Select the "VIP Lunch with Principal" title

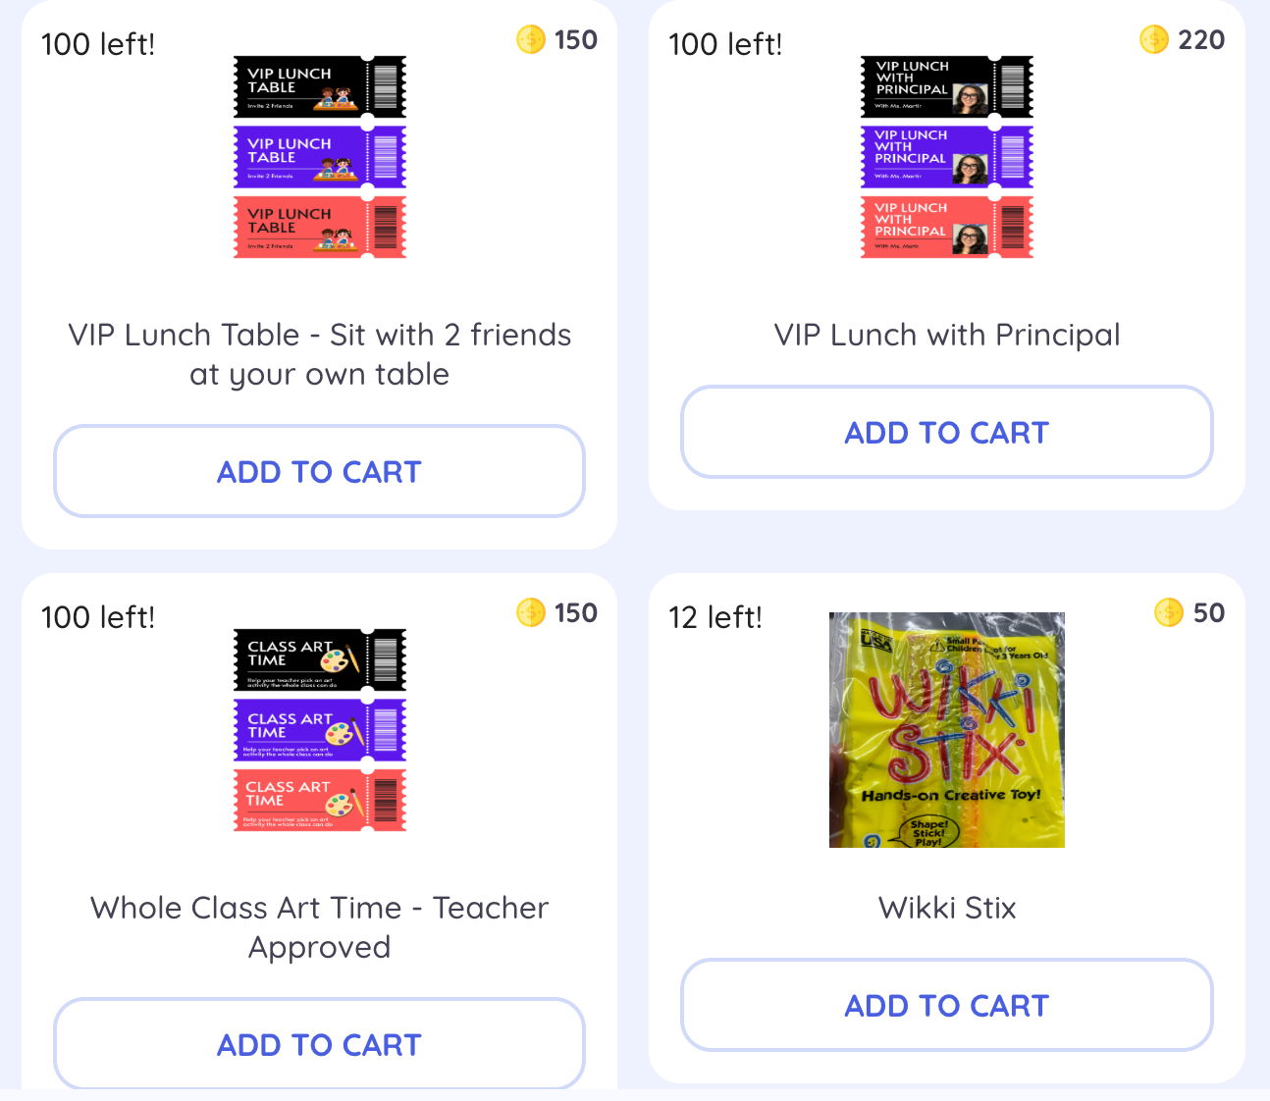pos(946,336)
